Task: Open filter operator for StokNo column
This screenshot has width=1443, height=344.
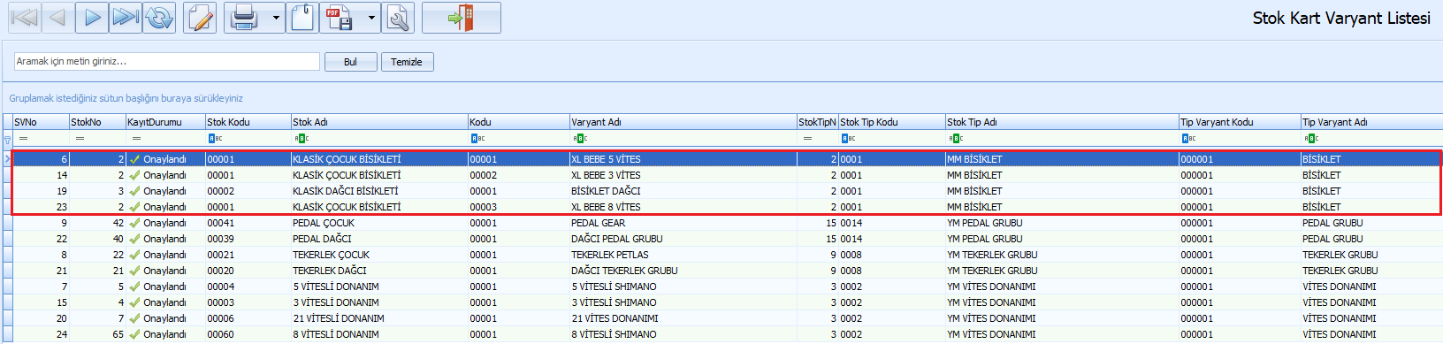Action: coord(80,139)
